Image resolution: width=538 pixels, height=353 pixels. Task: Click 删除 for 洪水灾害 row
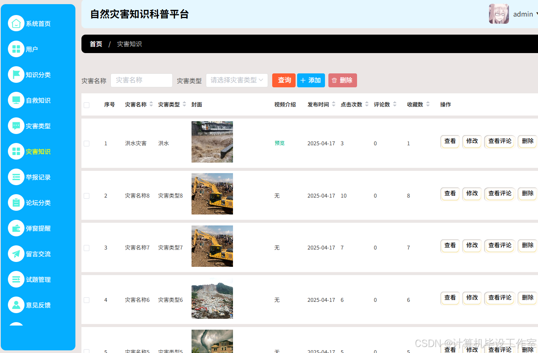[527, 141]
